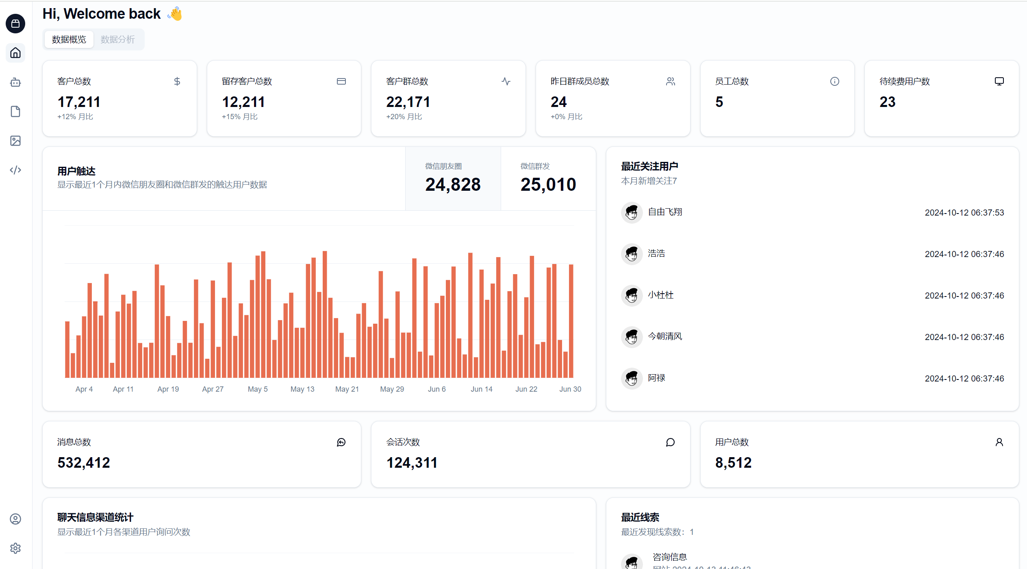Click speech bubble icon on 会话次数 card
Viewport: 1027px width, 569px height.
[x=671, y=442]
